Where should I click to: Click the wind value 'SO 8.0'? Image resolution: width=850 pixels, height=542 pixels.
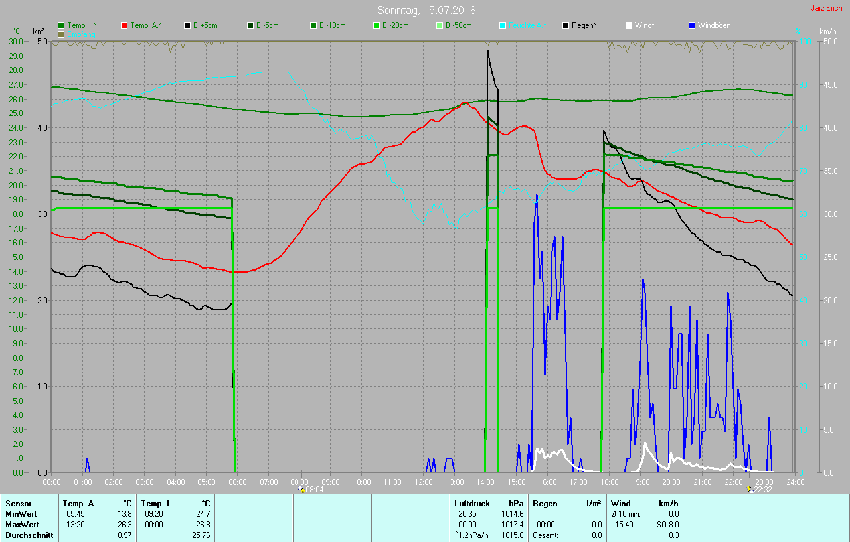point(668,525)
